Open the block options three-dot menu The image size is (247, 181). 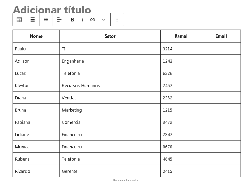click(117, 20)
